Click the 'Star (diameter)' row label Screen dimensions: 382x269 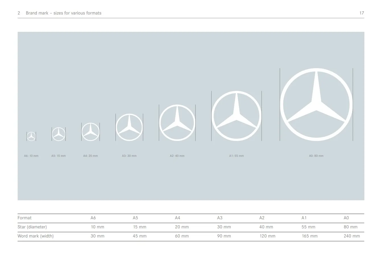tap(32, 227)
